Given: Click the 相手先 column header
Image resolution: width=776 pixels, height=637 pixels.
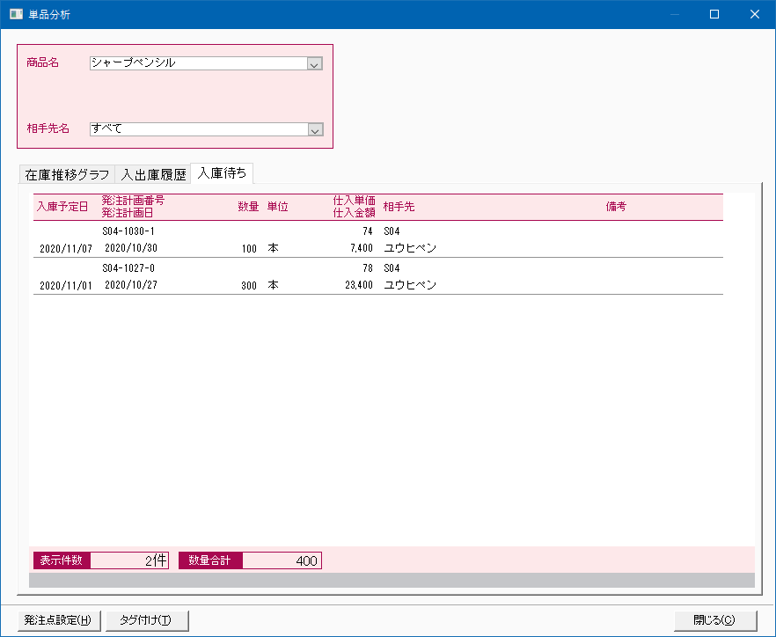Looking at the screenshot, I should coord(399,207).
